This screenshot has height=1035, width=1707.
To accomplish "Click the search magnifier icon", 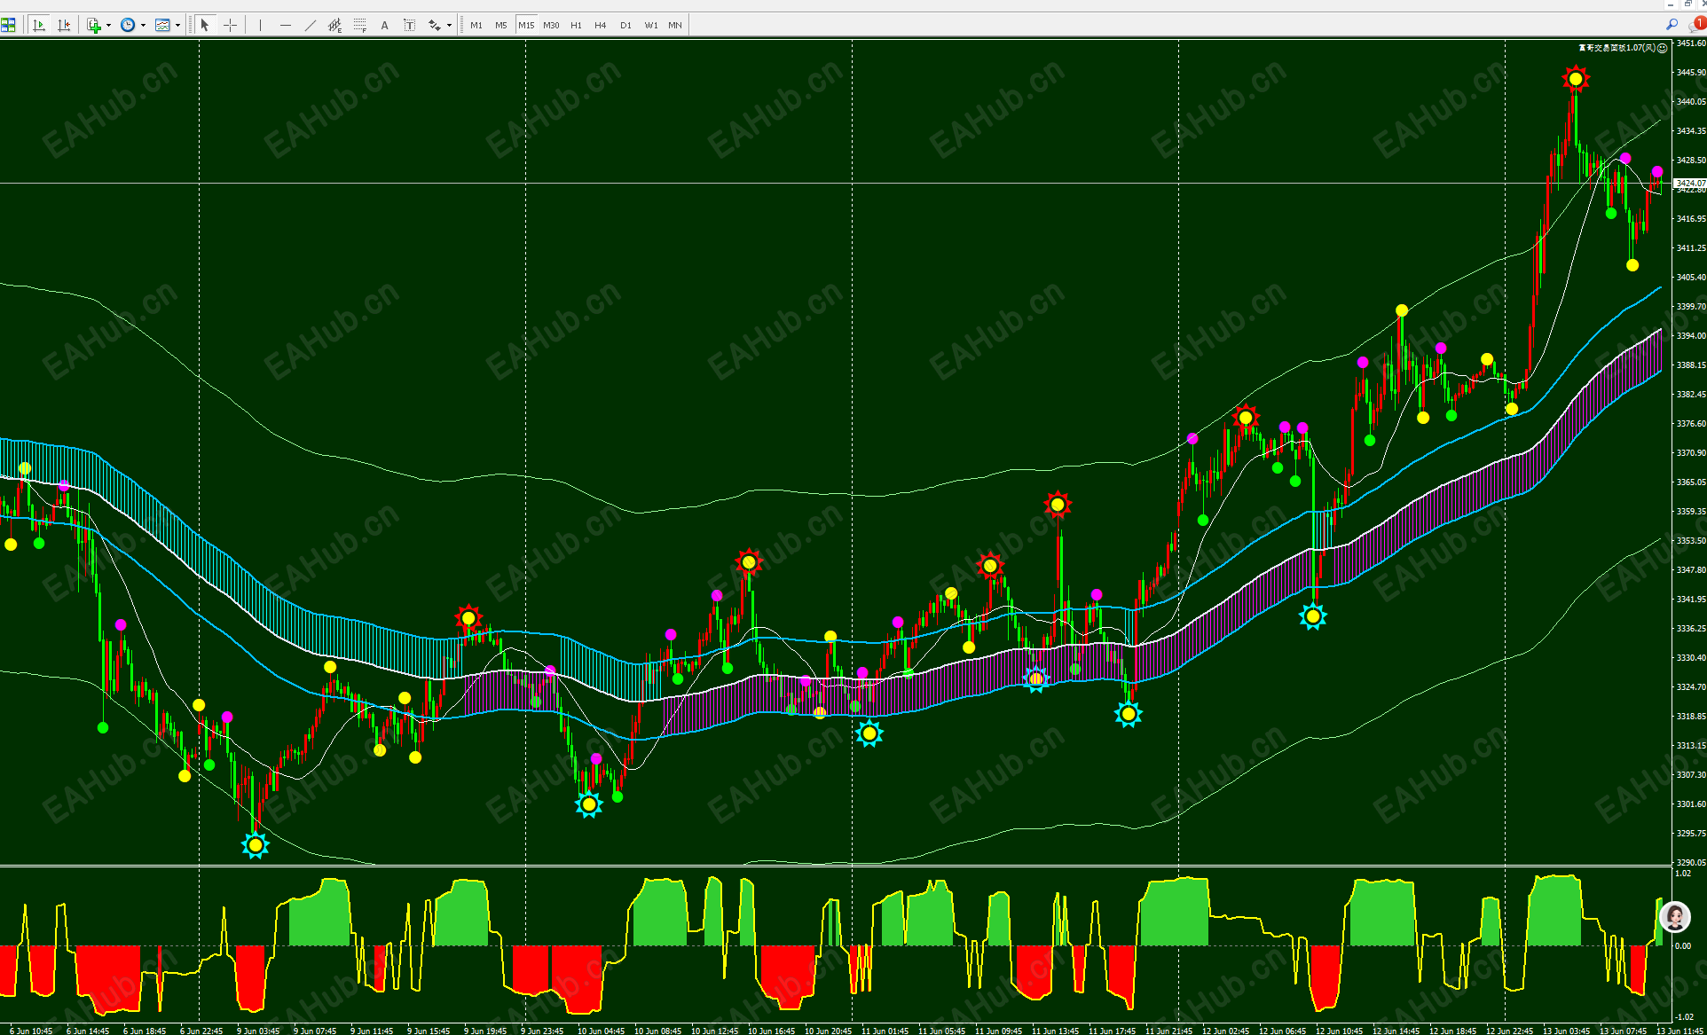I will point(1672,25).
